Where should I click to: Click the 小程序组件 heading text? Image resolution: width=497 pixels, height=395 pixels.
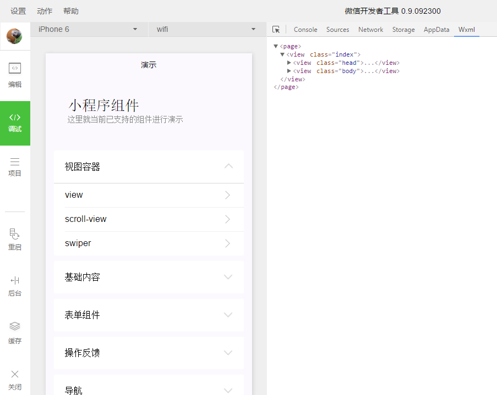[103, 105]
